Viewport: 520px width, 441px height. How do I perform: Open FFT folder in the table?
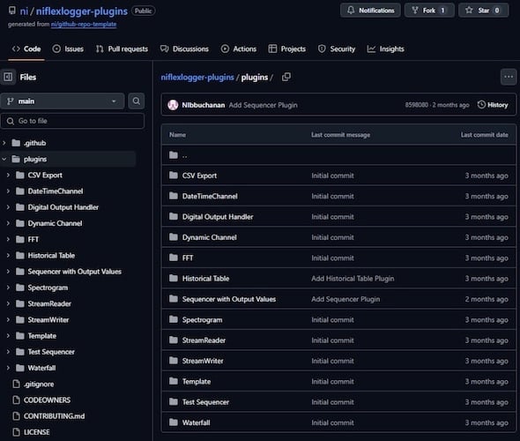coord(188,258)
